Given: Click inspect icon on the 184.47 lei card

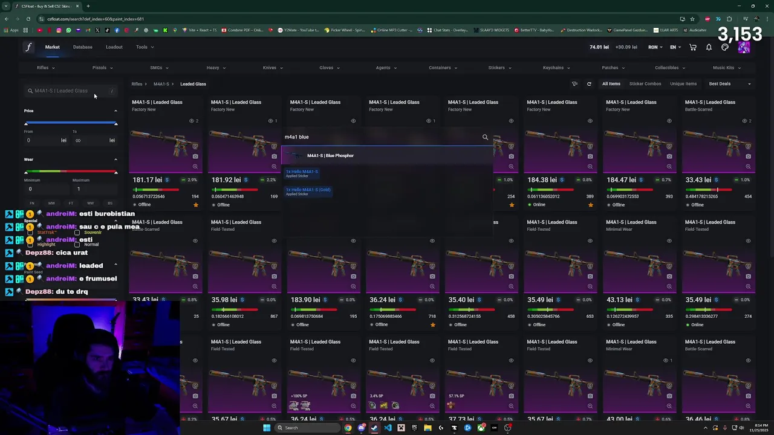Looking at the screenshot, I should click(x=669, y=147).
